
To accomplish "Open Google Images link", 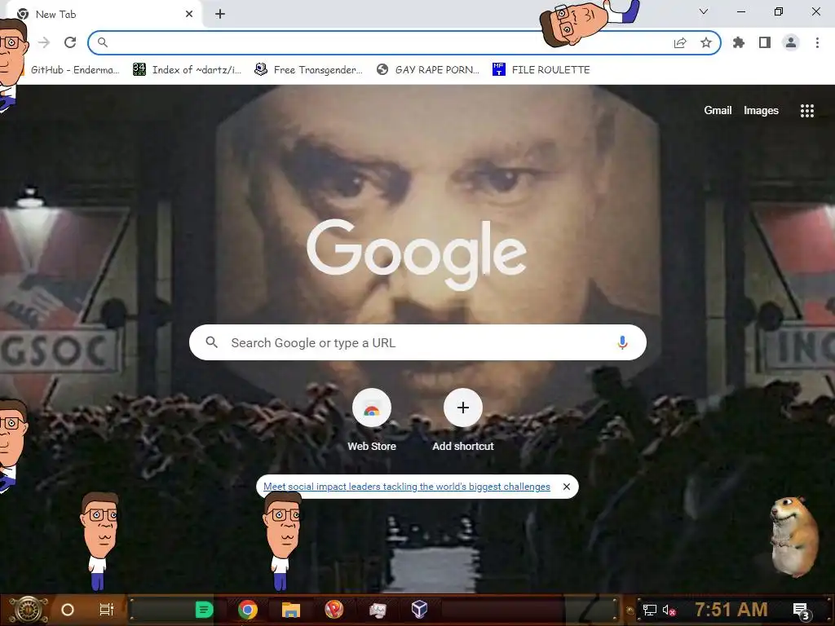I will 761,110.
